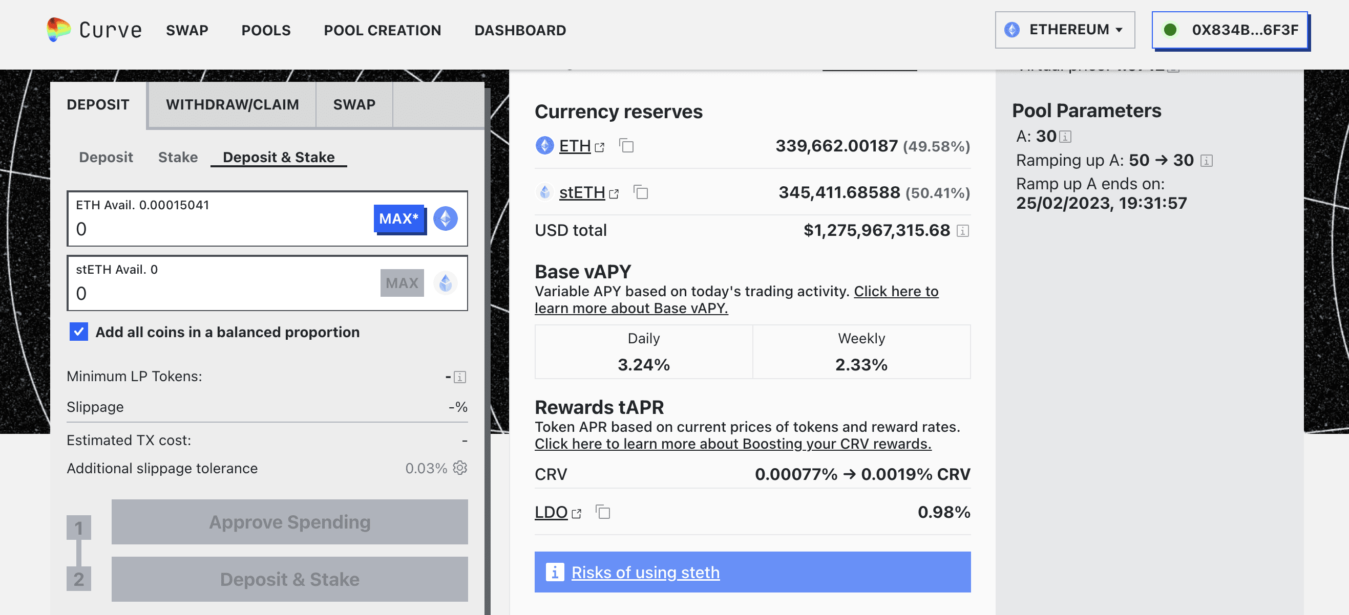Switch to the Withdraw/Claim tab
This screenshot has height=615, width=1349.
232,104
